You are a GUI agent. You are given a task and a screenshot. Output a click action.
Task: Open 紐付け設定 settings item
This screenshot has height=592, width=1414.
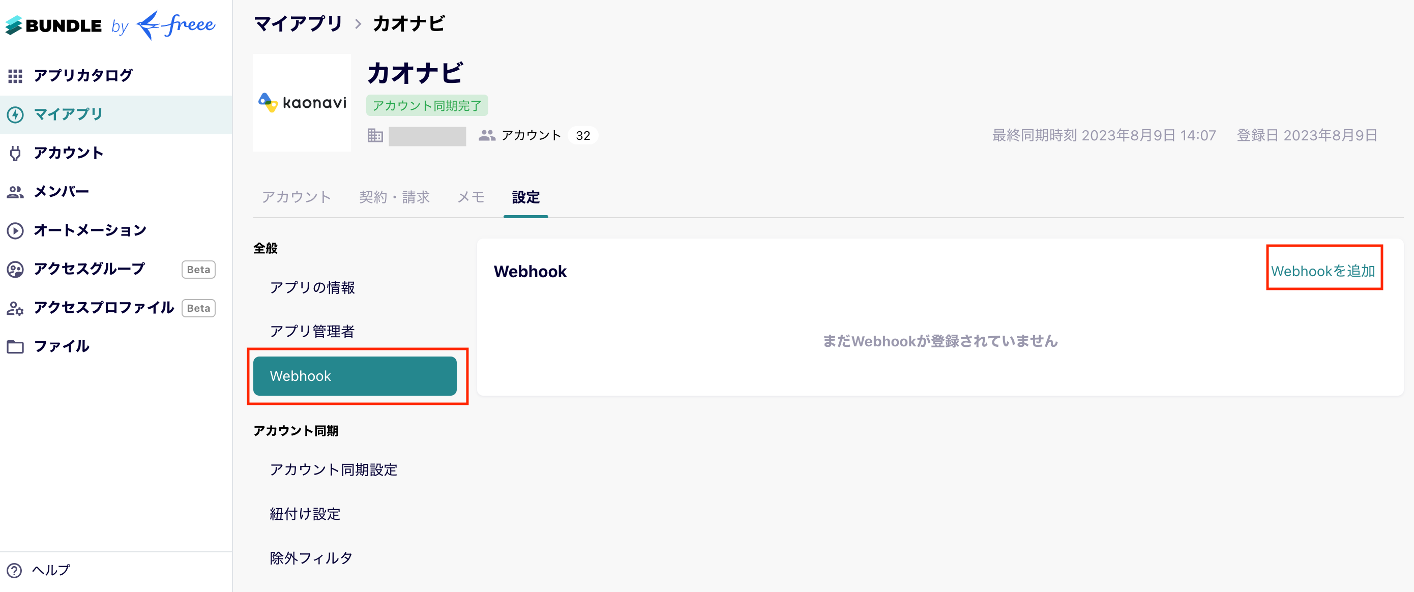click(355, 514)
